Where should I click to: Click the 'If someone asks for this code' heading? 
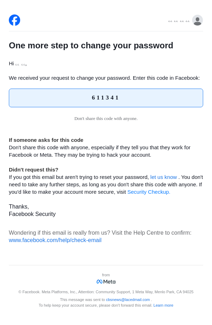click(46, 140)
